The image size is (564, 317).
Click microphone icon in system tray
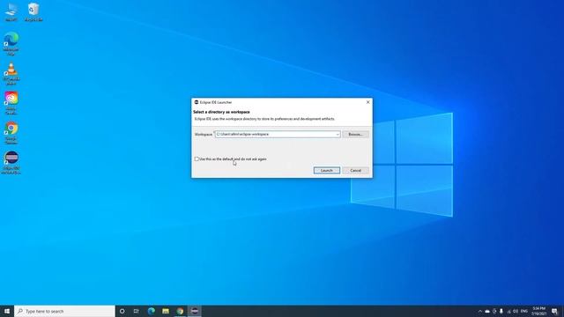[501, 311]
